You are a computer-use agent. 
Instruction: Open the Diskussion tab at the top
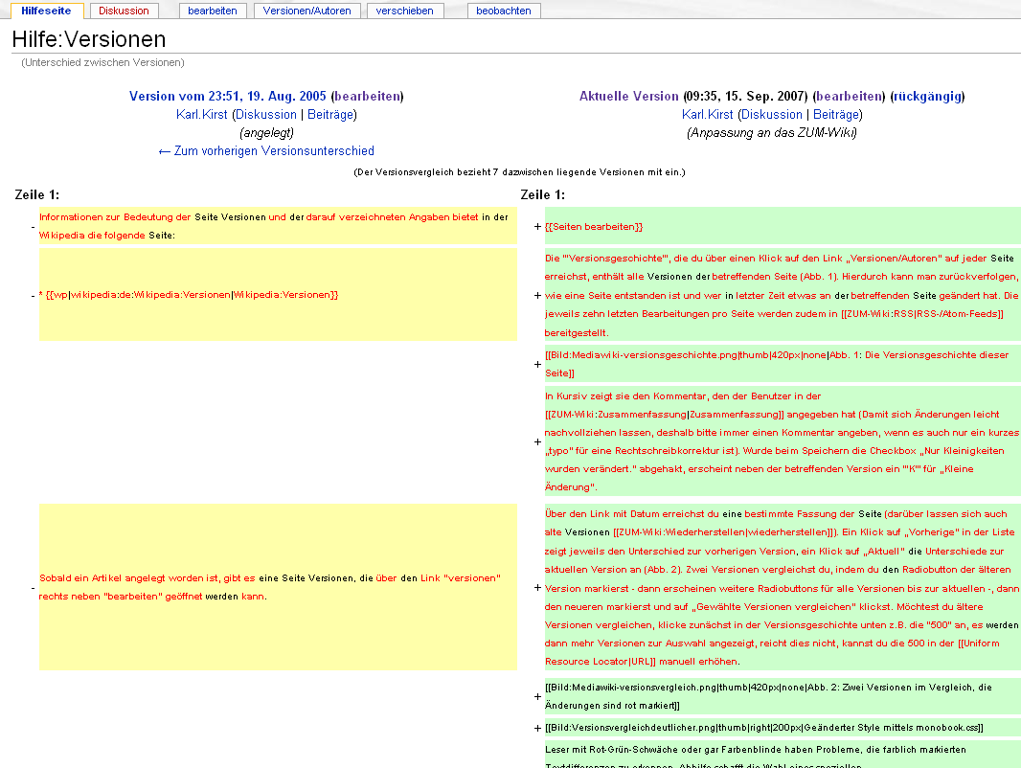[124, 11]
